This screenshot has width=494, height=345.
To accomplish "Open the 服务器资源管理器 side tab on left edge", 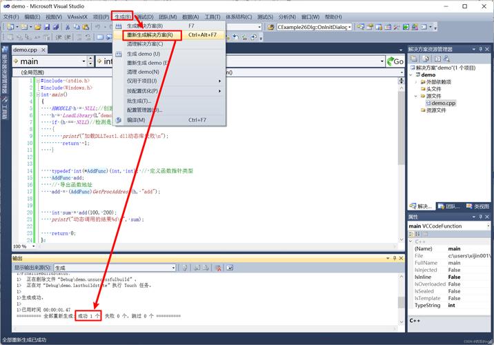I will [x=4, y=70].
